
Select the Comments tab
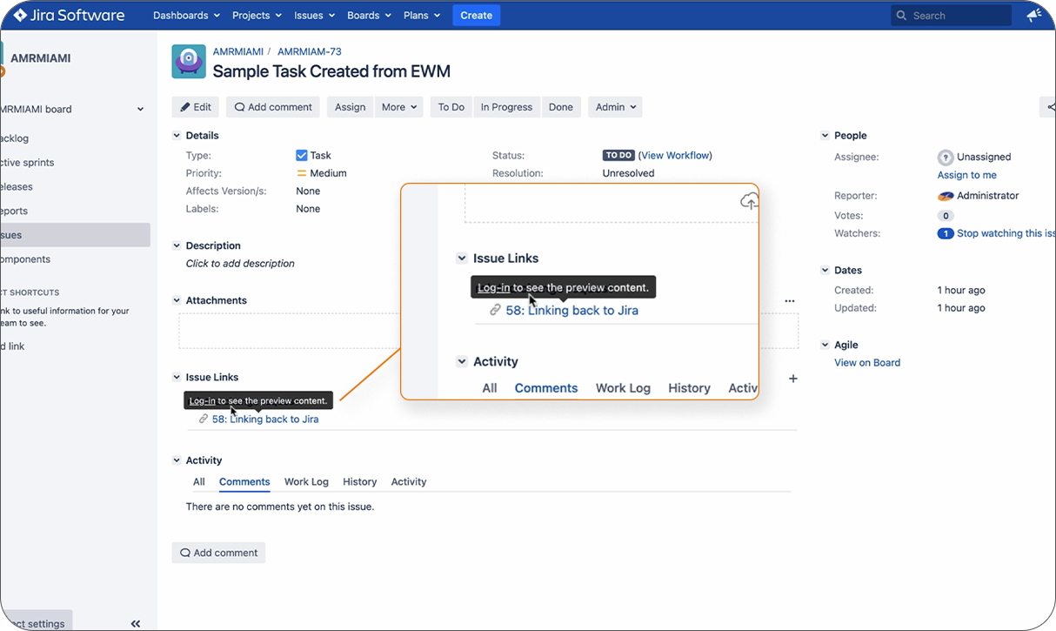click(244, 482)
